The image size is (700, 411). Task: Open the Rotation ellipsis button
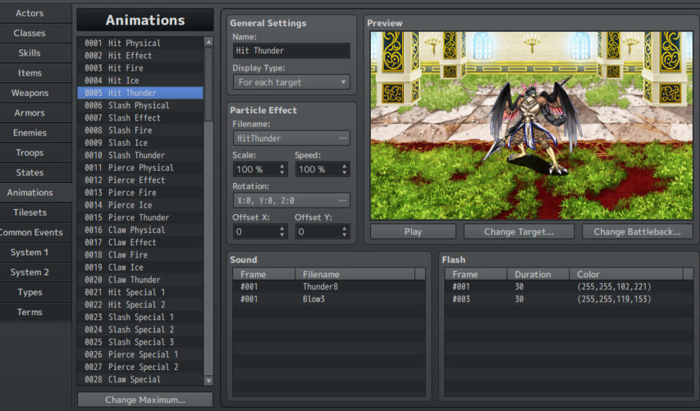343,200
